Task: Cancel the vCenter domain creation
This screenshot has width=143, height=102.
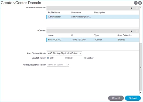Action: (x=116, y=98)
